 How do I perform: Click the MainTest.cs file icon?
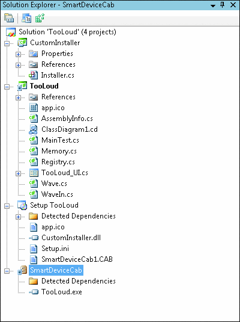pyautogui.click(x=34, y=140)
